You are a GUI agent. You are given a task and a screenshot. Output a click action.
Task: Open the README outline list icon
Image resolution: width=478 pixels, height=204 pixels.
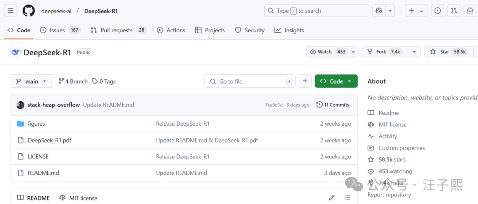(347, 198)
